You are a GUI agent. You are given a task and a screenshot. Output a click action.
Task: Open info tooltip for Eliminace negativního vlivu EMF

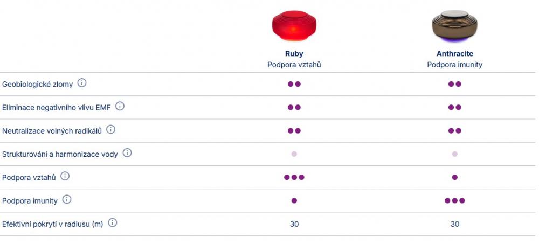pyautogui.click(x=120, y=107)
